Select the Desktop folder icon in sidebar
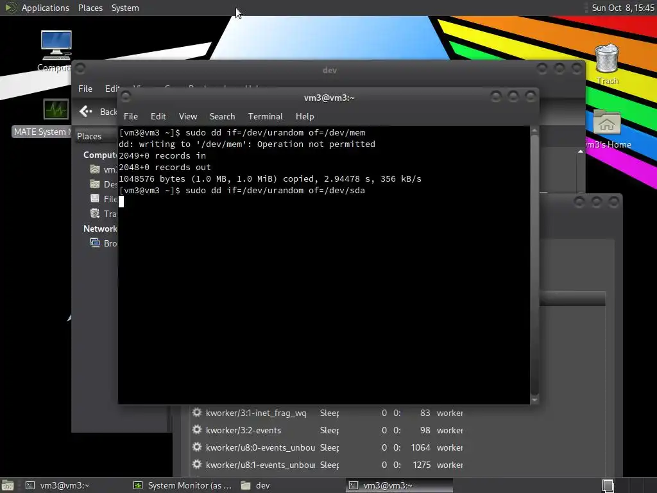 tap(95, 184)
